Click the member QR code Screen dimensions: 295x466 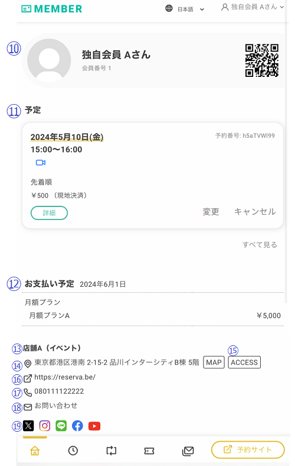(262, 60)
